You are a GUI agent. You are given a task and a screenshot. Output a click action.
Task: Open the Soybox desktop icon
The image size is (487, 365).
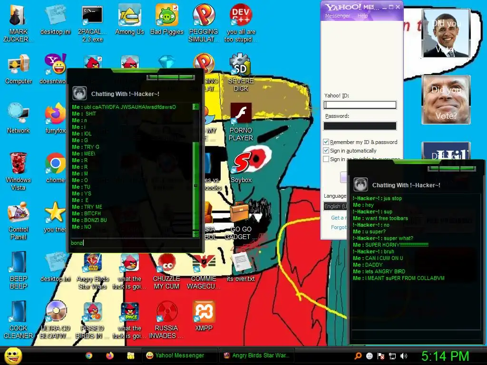[241, 168]
